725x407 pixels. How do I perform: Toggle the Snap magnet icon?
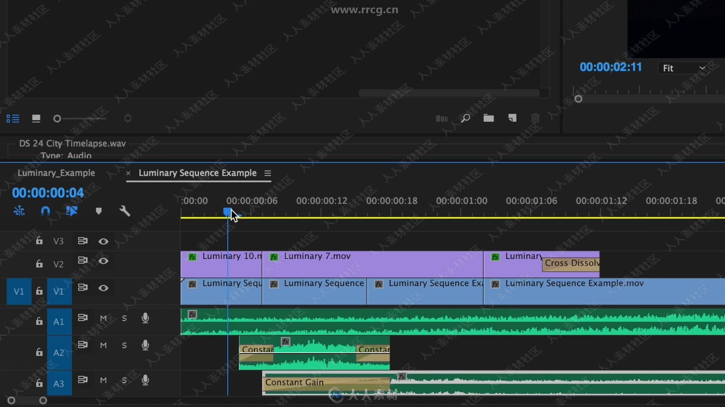click(45, 211)
